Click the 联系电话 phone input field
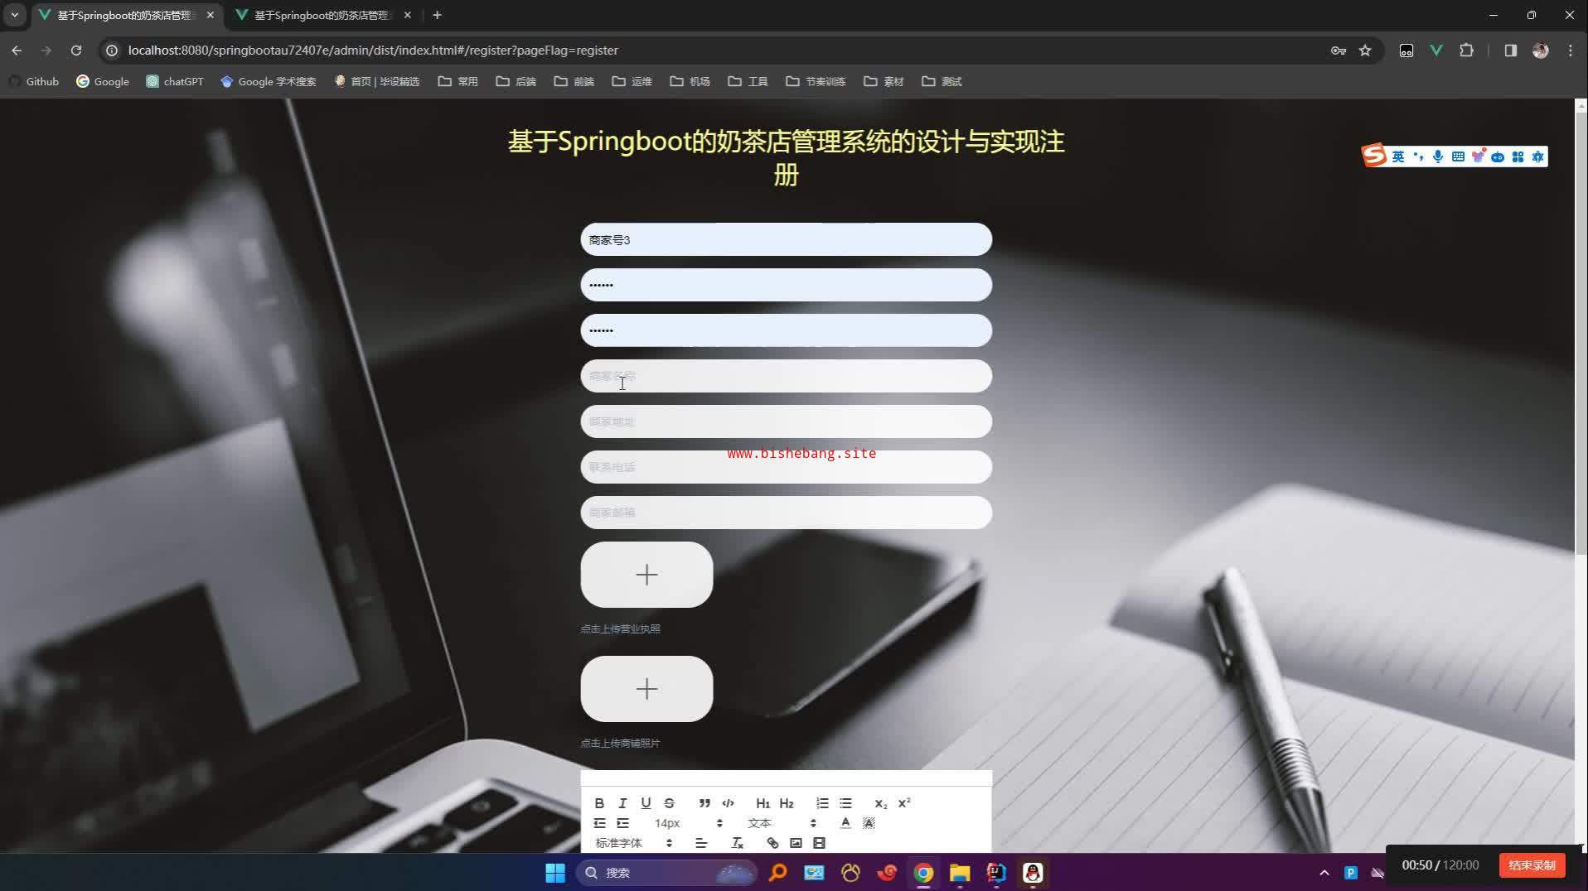The height and width of the screenshot is (891, 1588). 786,467
